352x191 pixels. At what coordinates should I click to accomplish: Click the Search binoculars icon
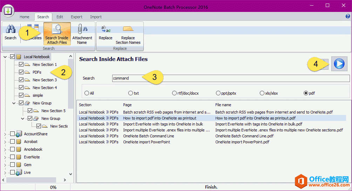pyautogui.click(x=10, y=29)
